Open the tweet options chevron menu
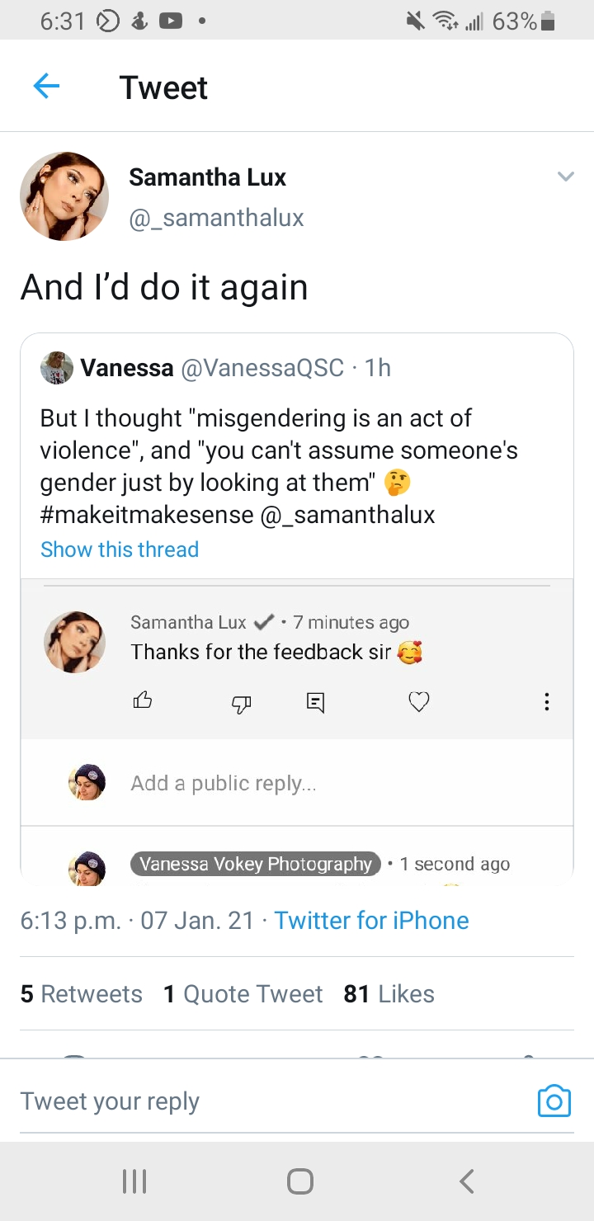The height and width of the screenshot is (1221, 594). (565, 177)
